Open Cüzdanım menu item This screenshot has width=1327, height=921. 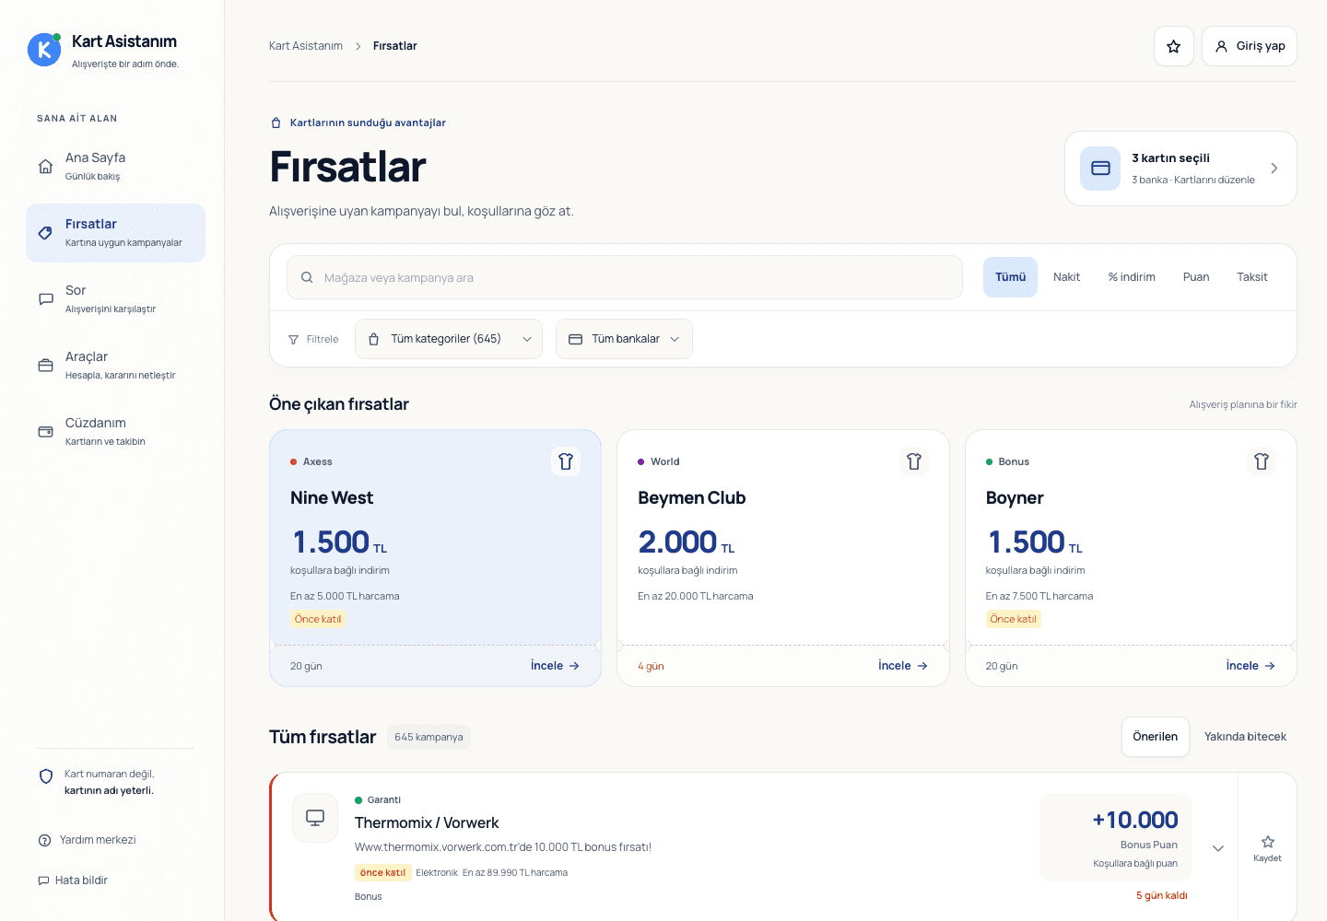coord(116,432)
